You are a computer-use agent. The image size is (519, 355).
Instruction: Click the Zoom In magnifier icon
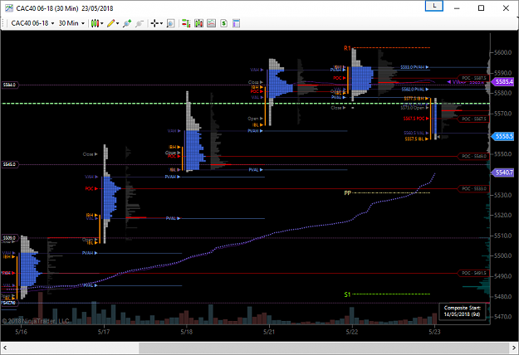point(127,23)
